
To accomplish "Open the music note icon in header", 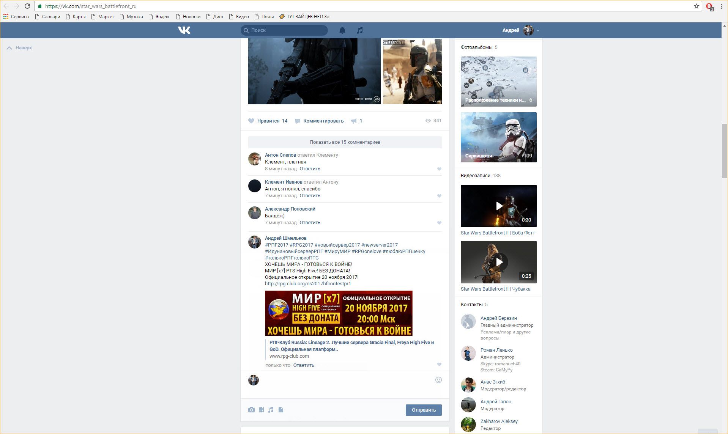I will click(x=360, y=30).
